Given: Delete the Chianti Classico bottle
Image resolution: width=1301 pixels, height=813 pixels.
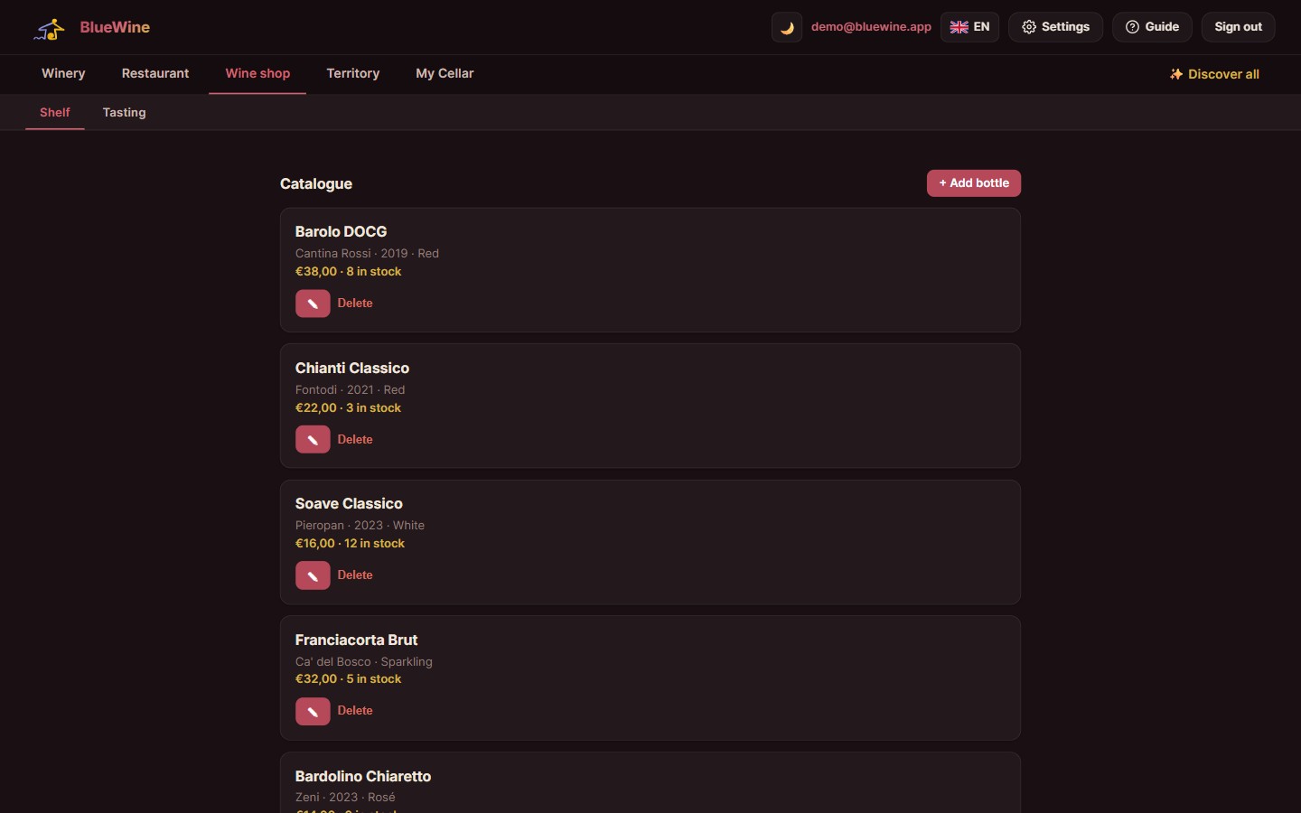Looking at the screenshot, I should tap(355, 440).
